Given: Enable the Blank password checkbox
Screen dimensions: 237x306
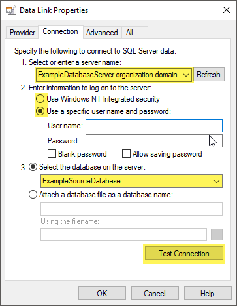Looking at the screenshot, I should pos(52,154).
